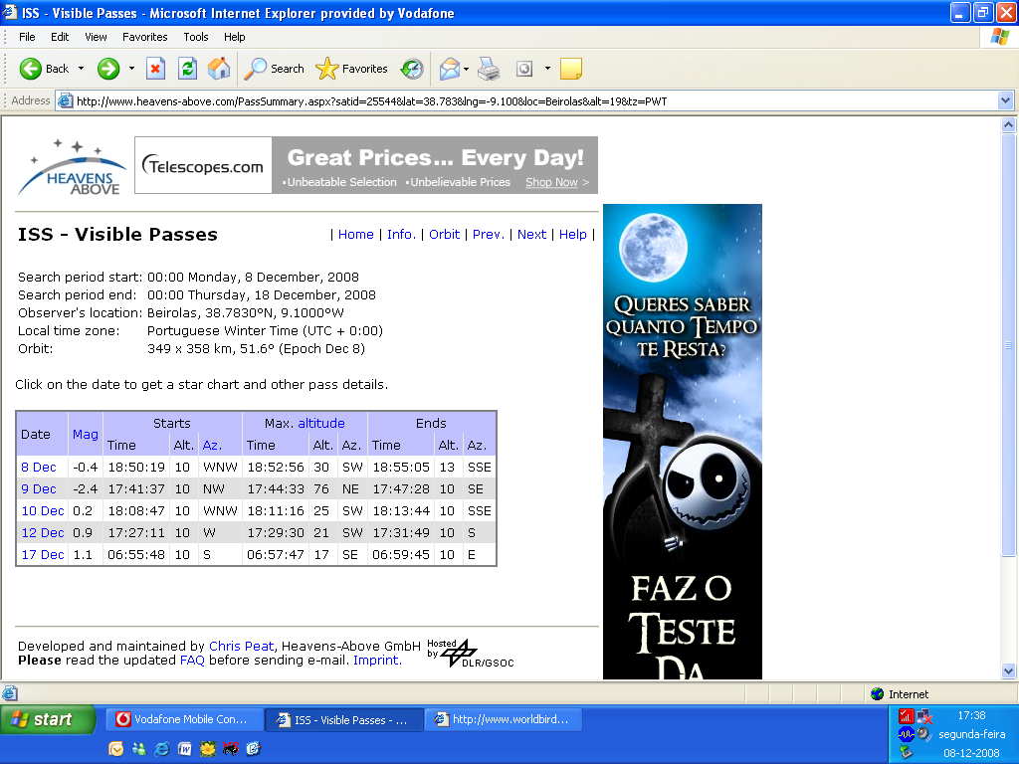Click the blue waveform tray icon
Viewport: 1019px width, 764px height.
coord(906,735)
